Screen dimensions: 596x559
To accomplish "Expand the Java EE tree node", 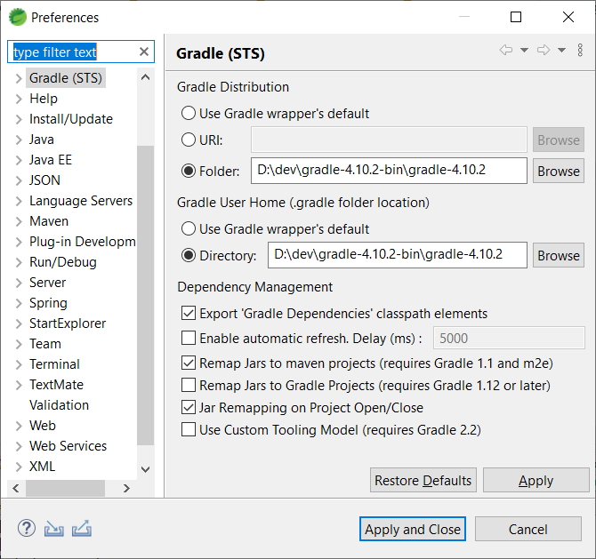I will click(19, 160).
